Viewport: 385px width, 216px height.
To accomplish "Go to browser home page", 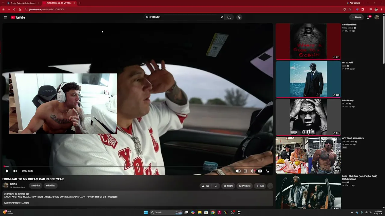I will pyautogui.click(x=20, y=10).
